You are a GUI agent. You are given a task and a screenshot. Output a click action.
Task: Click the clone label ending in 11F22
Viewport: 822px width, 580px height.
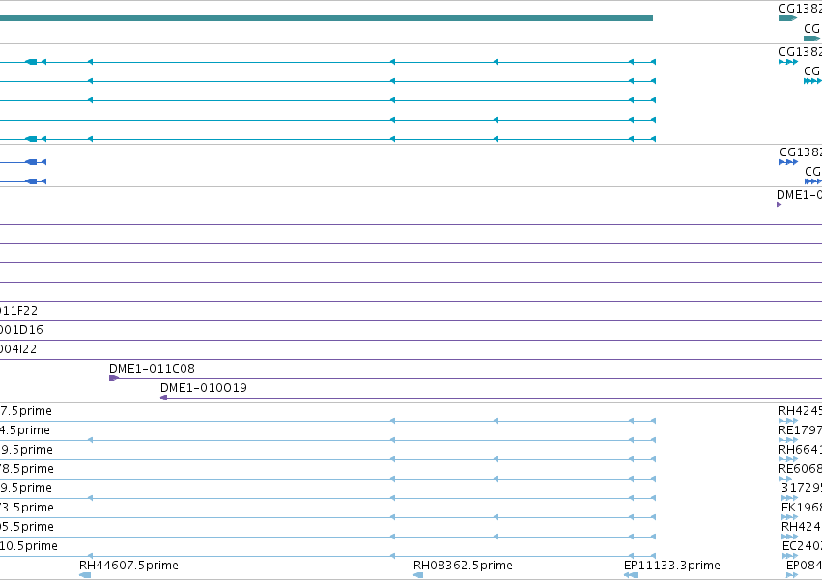coord(19,311)
